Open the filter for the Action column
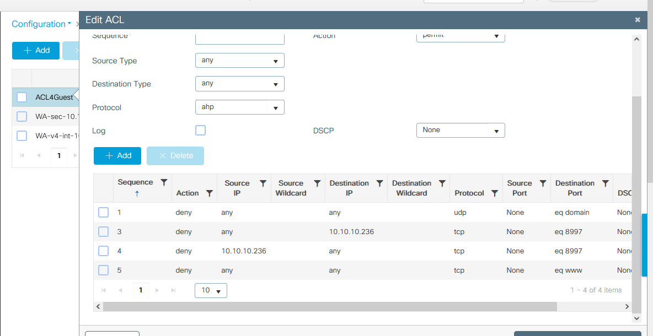Viewport: 653px width, 336px height. tap(209, 193)
